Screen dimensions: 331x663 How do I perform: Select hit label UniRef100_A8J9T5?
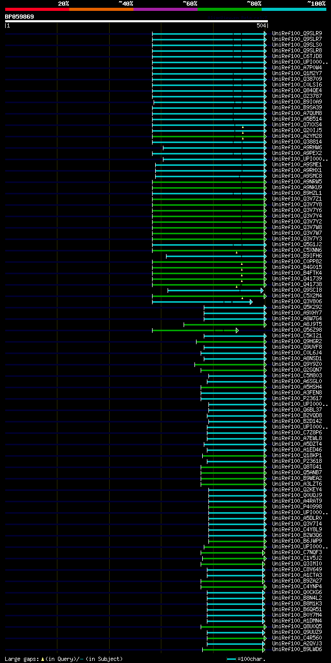tap(297, 324)
